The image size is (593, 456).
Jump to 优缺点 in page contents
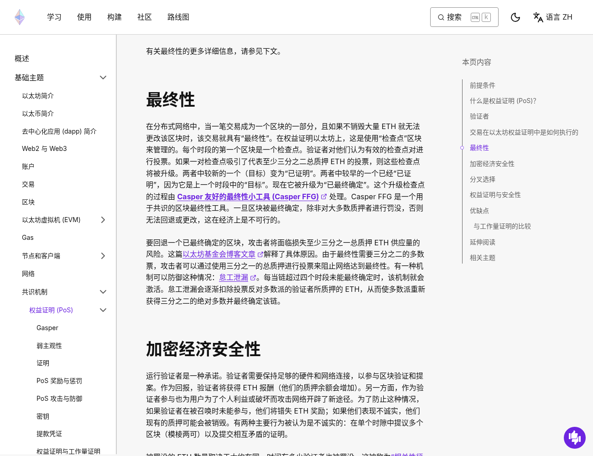click(479, 211)
